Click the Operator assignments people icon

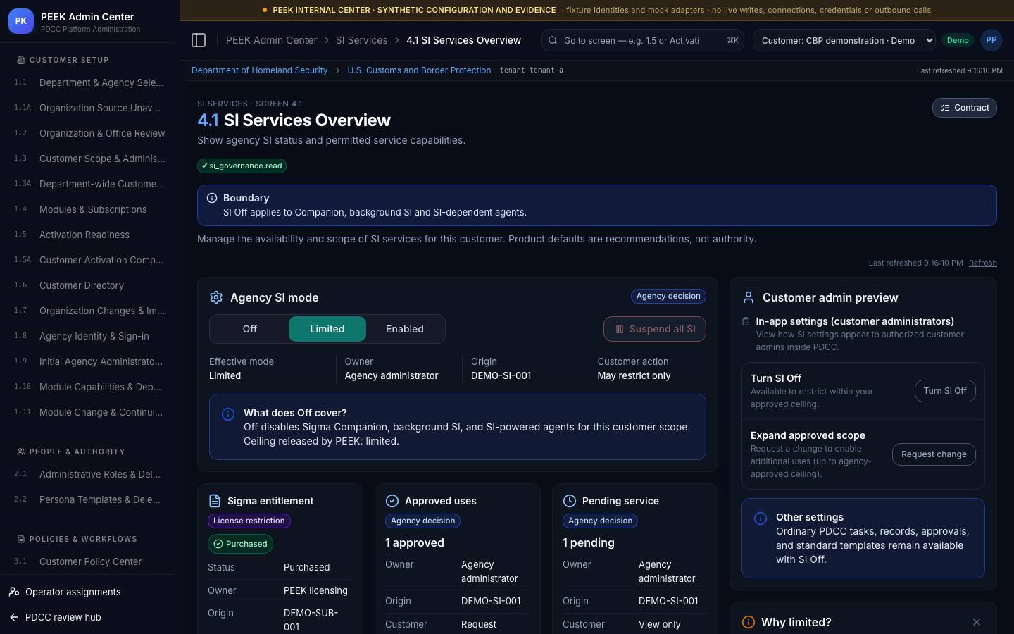[x=14, y=592]
